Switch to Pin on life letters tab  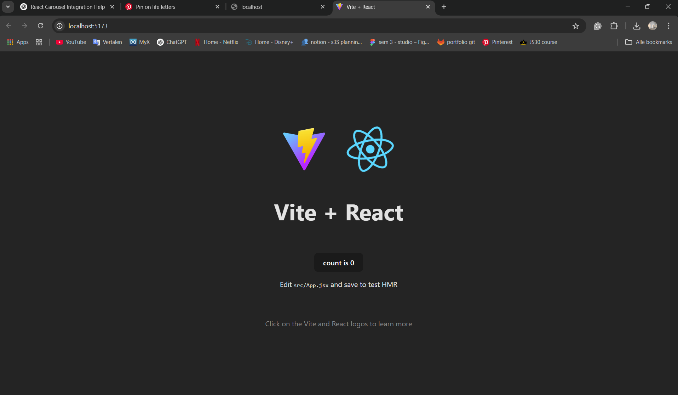coord(173,7)
